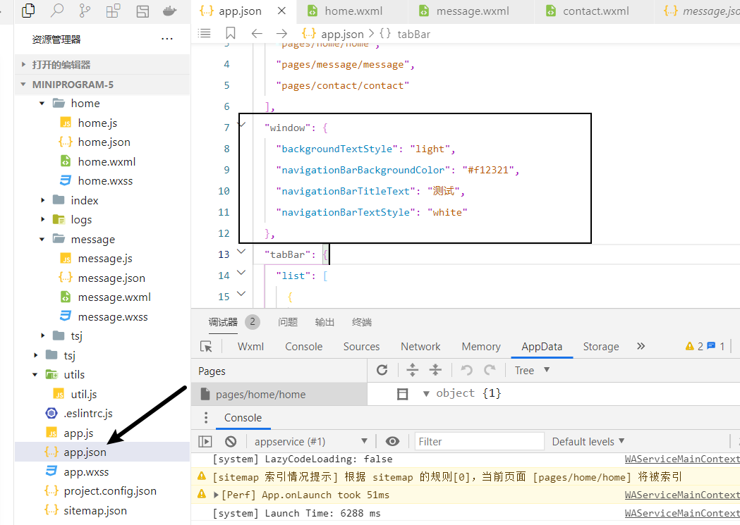Collapse the message folder
The height and width of the screenshot is (525, 740).
[x=42, y=240]
